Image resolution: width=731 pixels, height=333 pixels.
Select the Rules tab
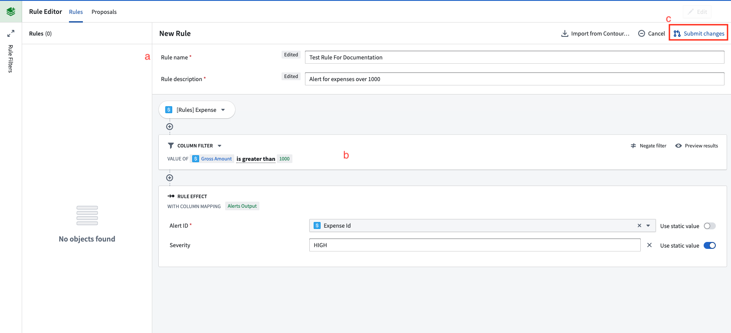76,12
